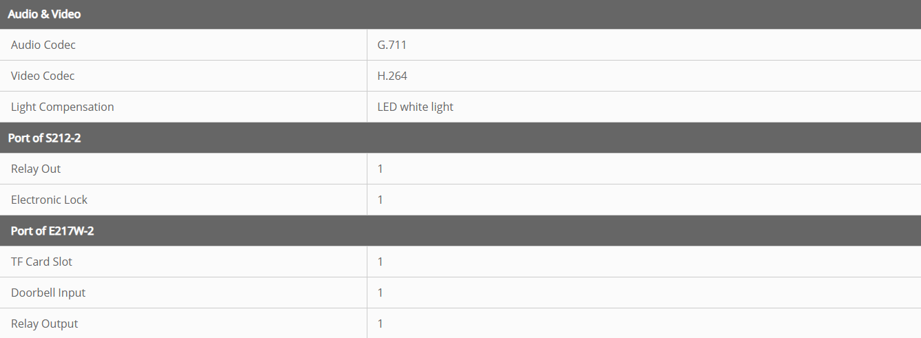Click the H.264 video codec value

pyautogui.click(x=392, y=76)
